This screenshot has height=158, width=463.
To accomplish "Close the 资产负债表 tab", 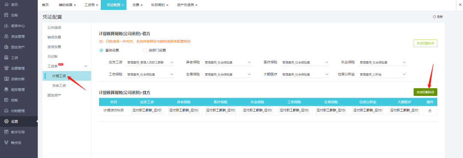I will [196, 5].
